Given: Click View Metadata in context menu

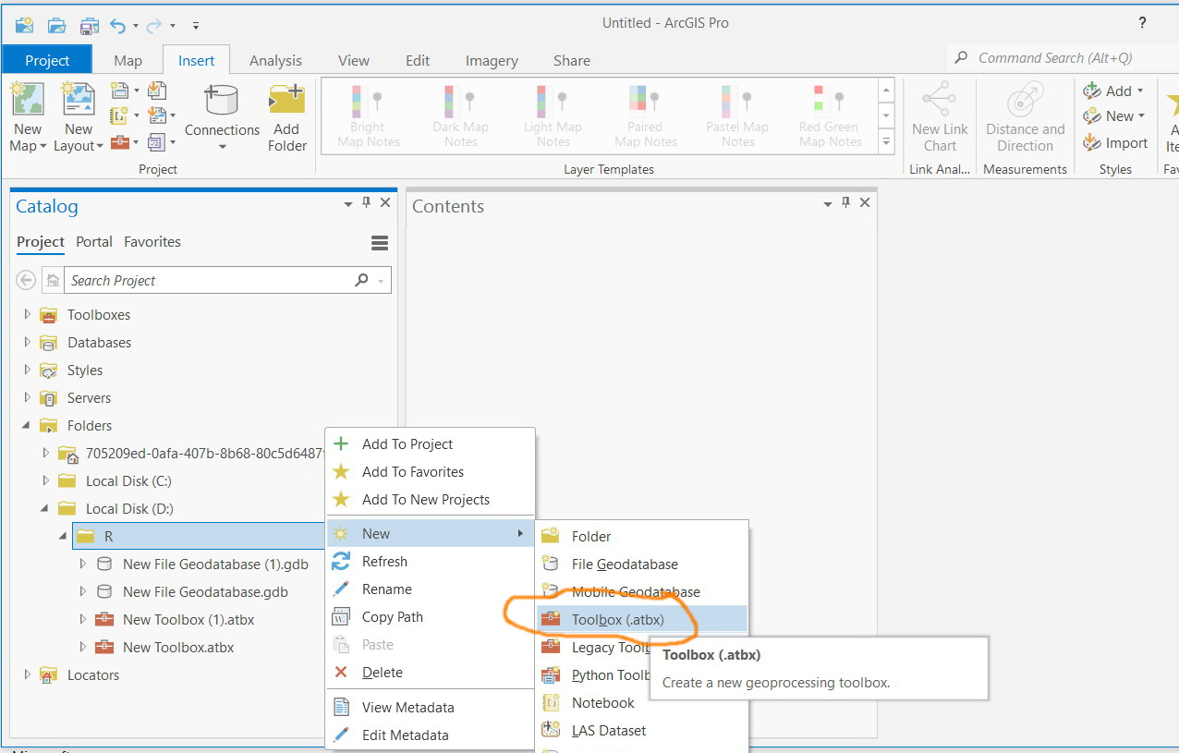Looking at the screenshot, I should [431, 708].
